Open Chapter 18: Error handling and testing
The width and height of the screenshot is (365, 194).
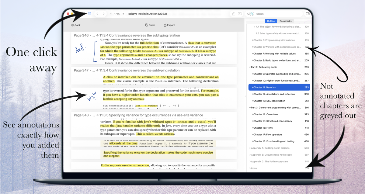coord(279,141)
